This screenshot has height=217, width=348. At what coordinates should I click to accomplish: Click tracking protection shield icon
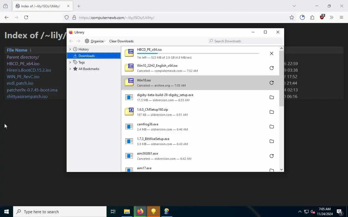pos(67,18)
